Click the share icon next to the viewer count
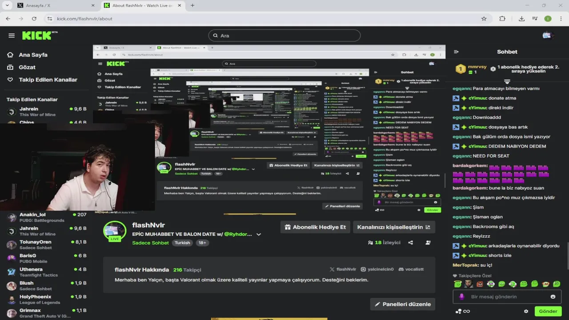 (x=410, y=243)
